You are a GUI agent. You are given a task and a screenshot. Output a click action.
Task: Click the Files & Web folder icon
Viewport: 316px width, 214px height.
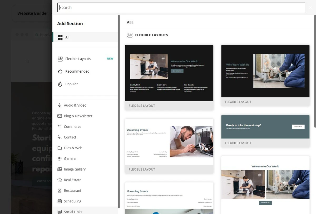[x=60, y=148]
